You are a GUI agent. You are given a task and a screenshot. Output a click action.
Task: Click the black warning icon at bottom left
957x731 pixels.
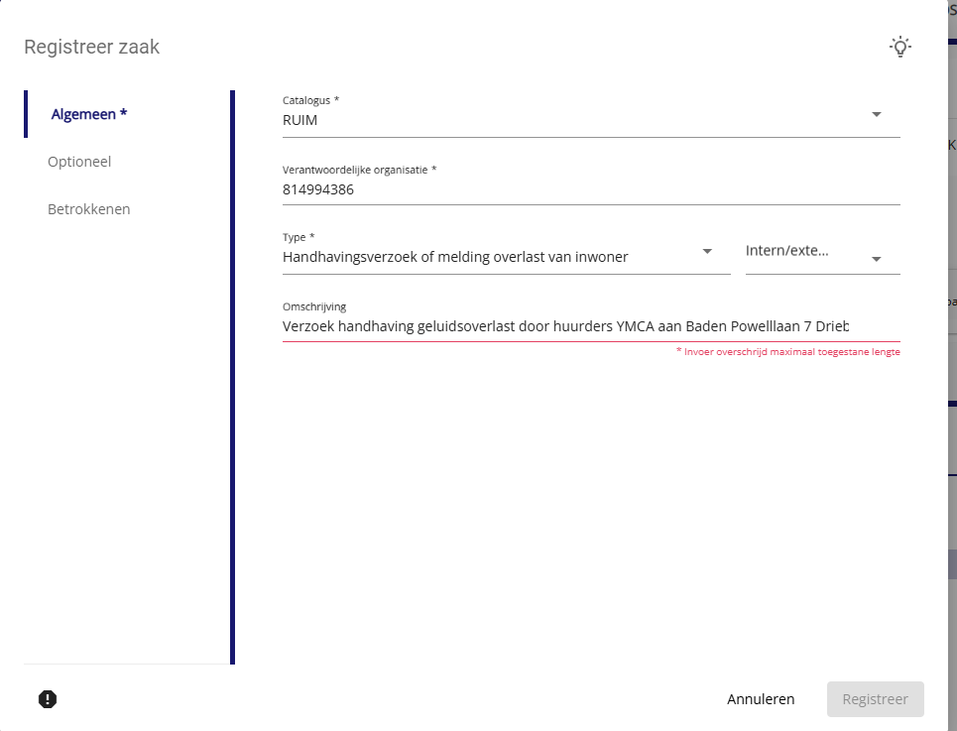48,699
